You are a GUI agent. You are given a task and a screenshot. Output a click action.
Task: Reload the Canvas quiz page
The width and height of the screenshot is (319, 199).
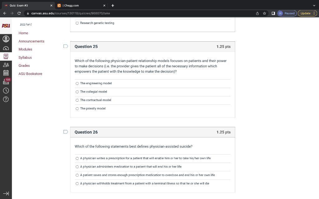pos(19,13)
